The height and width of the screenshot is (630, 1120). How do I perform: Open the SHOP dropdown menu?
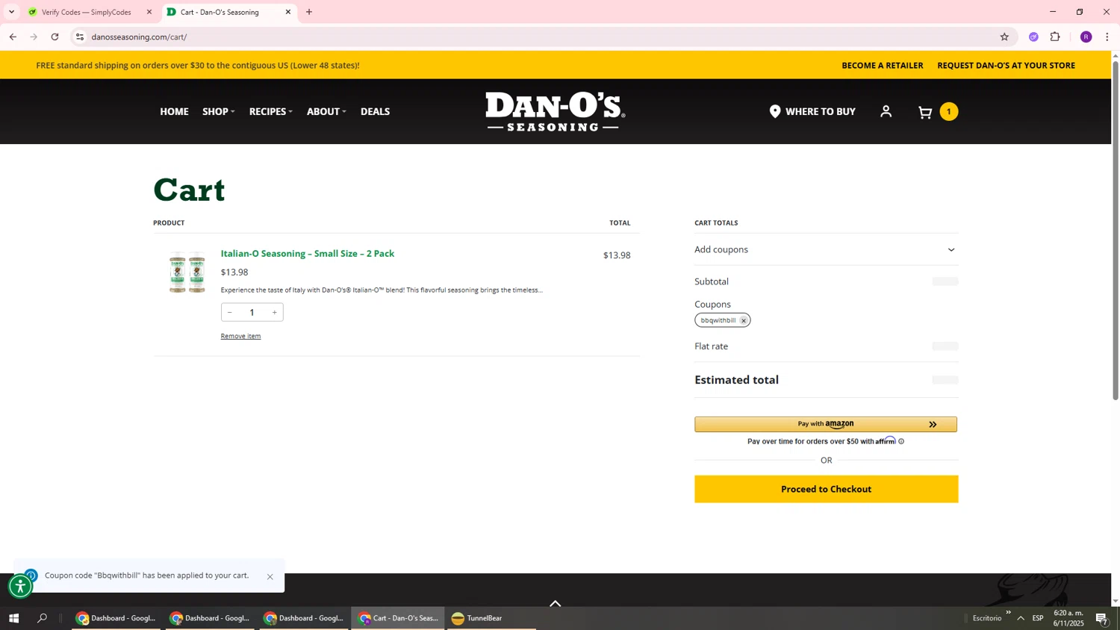point(219,111)
